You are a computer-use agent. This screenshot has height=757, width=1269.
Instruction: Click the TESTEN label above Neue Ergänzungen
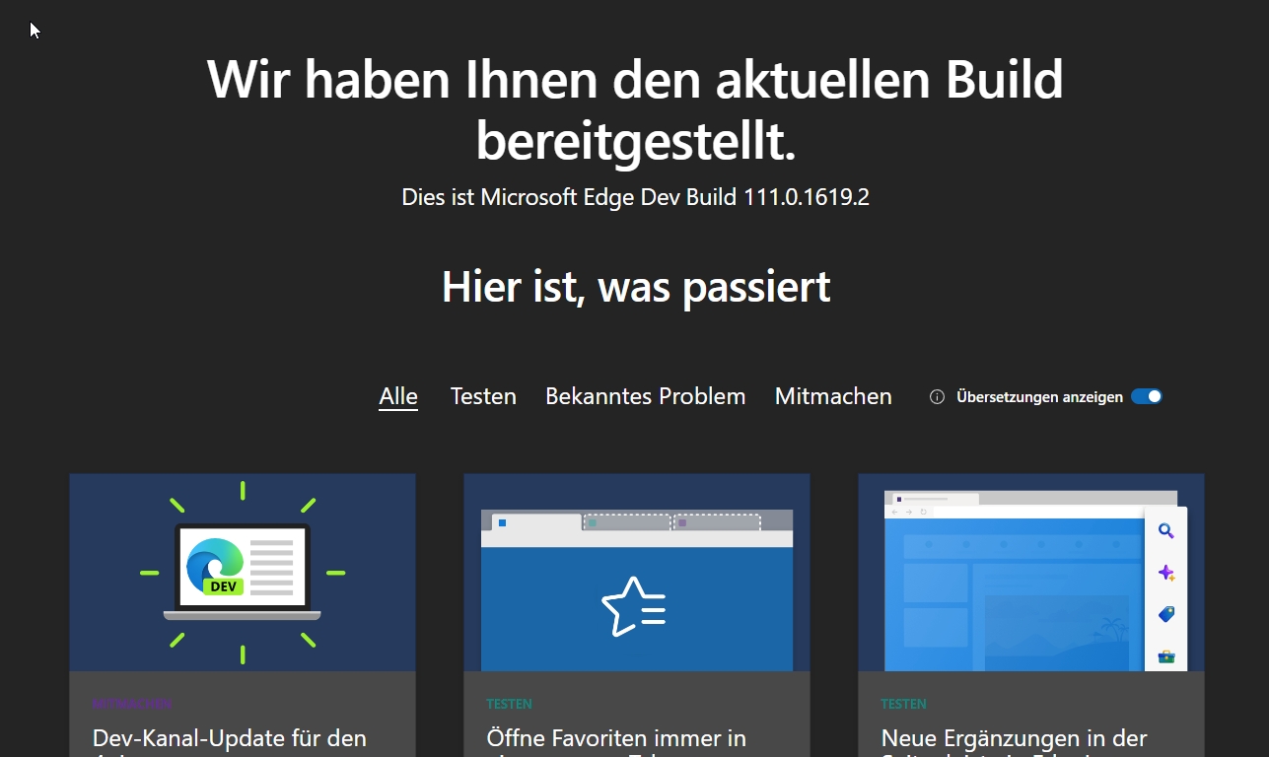click(x=903, y=704)
